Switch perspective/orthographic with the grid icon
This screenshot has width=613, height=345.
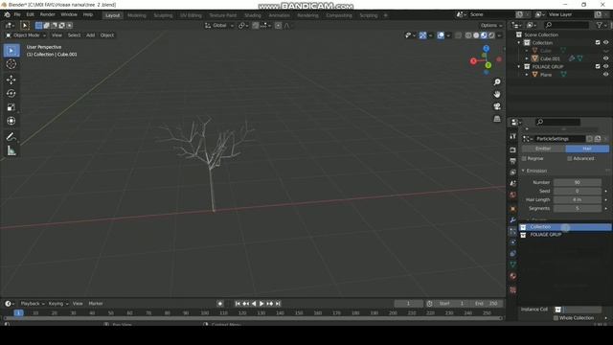point(497,119)
